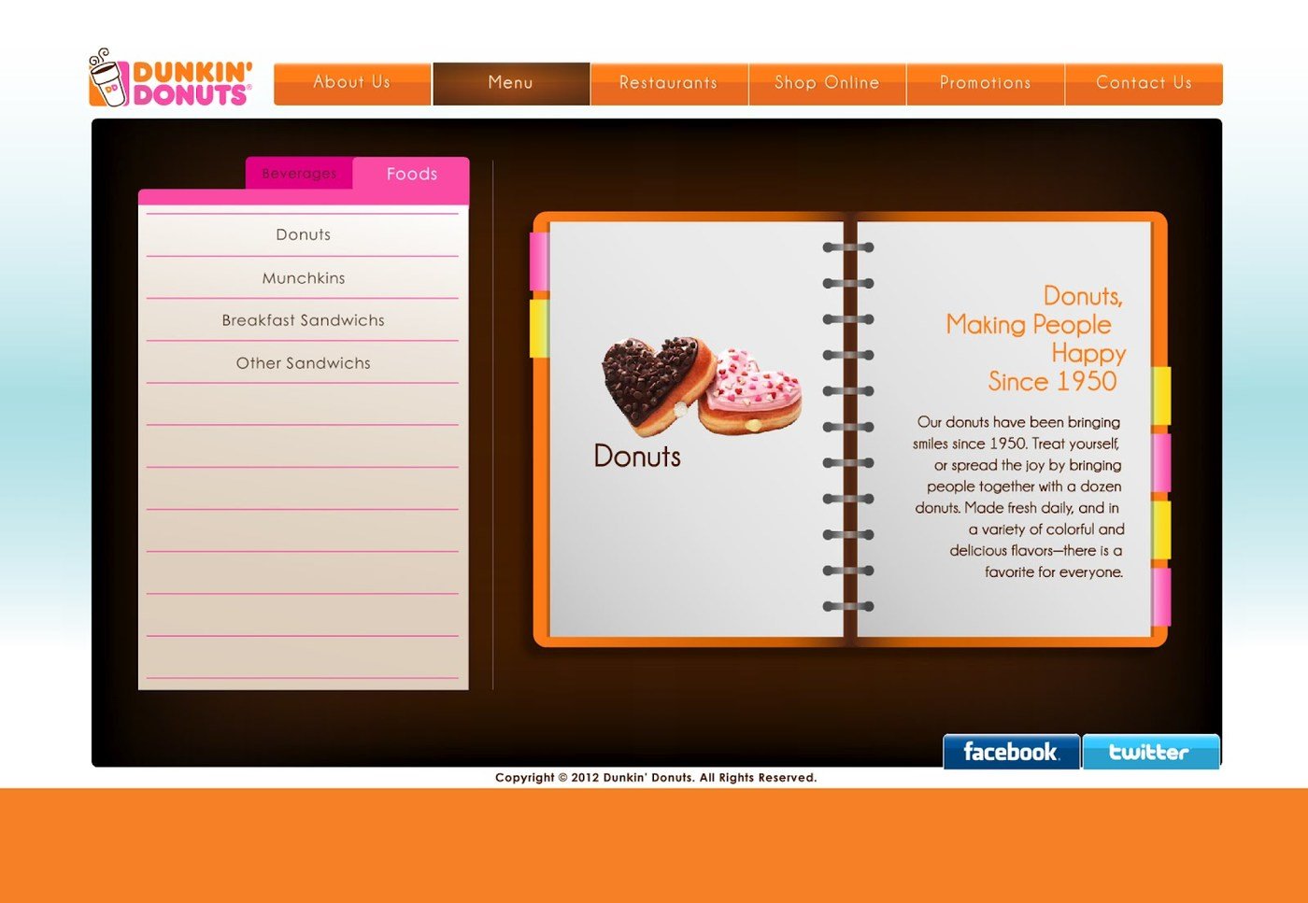This screenshot has height=903, width=1308.
Task: Switch to the Foods tab
Action: (410, 174)
